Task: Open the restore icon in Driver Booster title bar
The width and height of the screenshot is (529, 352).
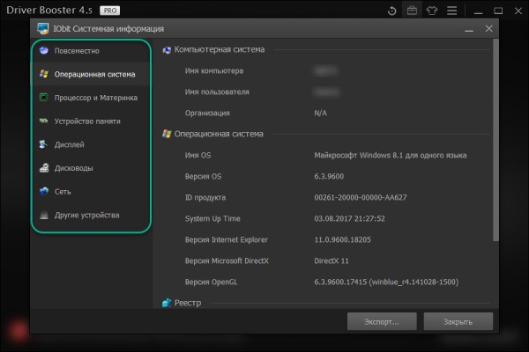Action: 391,11
